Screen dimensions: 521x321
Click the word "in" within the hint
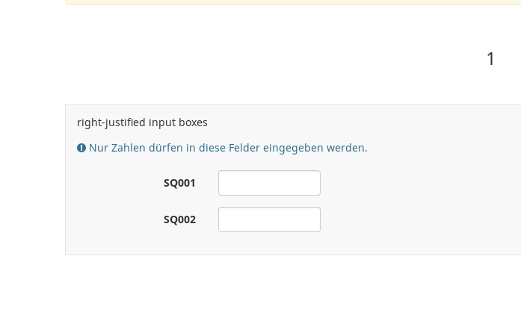click(x=191, y=148)
